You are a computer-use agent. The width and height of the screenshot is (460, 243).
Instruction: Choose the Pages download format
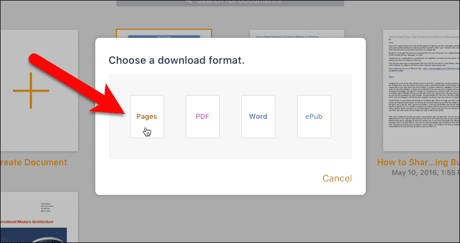point(147,116)
